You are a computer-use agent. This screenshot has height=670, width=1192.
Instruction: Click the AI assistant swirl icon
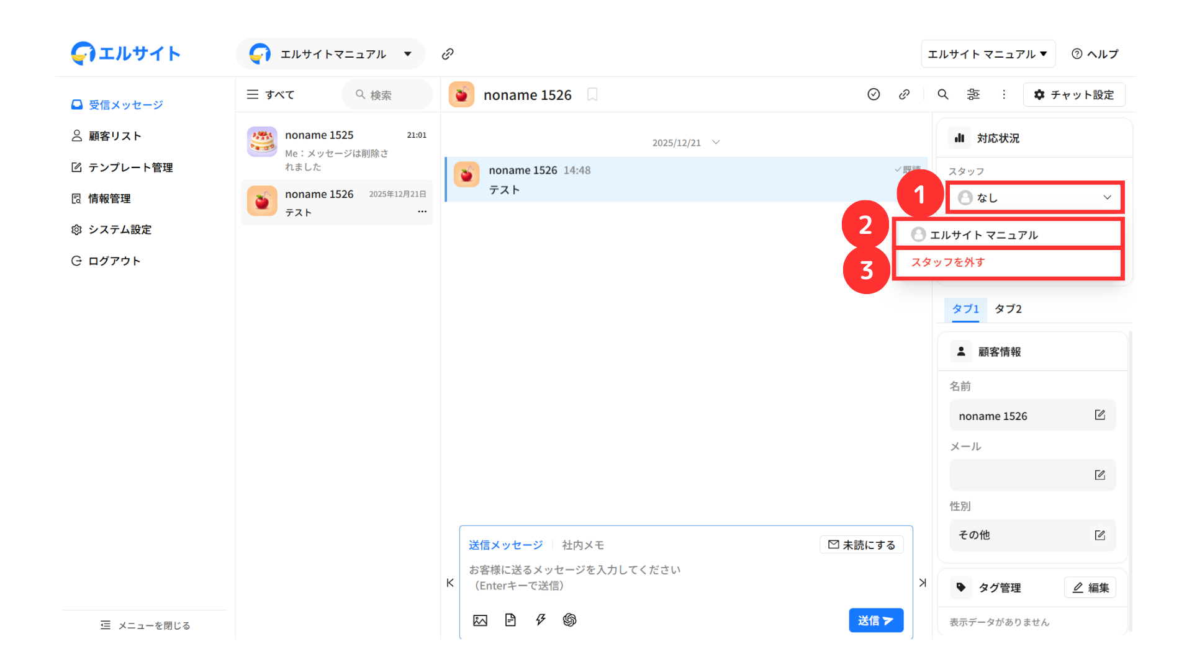tap(569, 620)
